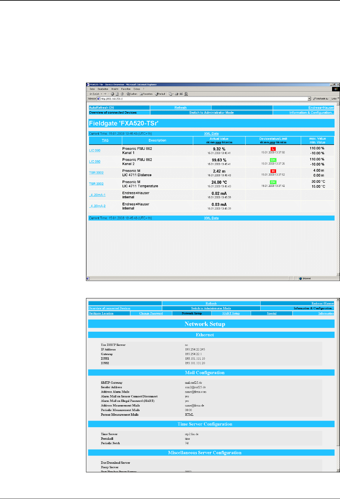Click the 2.42 m actual value

pyautogui.click(x=219, y=171)
